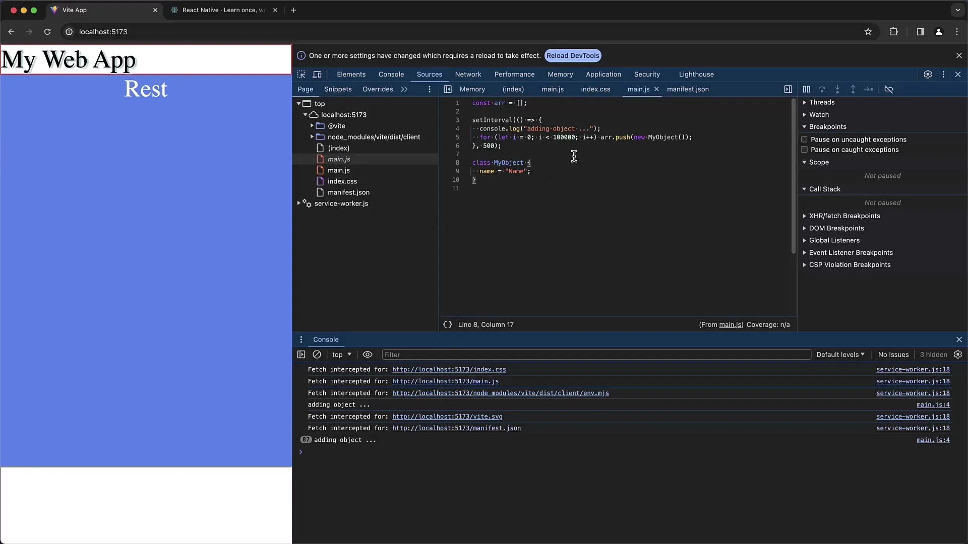Clear the console
The image size is (968, 544).
click(317, 355)
